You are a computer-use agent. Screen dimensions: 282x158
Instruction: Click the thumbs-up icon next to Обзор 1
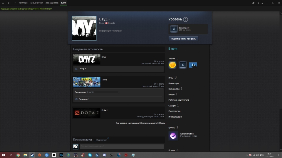76,69
